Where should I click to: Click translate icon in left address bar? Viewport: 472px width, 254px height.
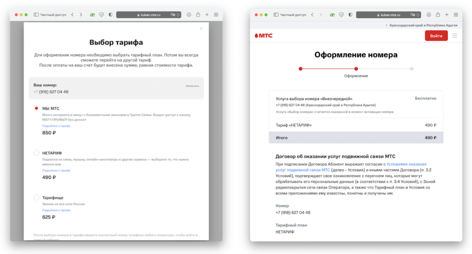(x=172, y=15)
